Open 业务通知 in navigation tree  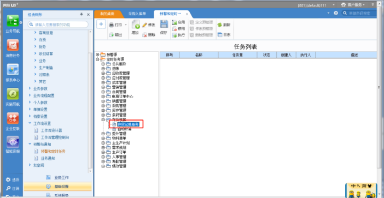click(48, 158)
